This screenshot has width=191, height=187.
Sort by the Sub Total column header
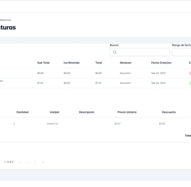(43, 63)
